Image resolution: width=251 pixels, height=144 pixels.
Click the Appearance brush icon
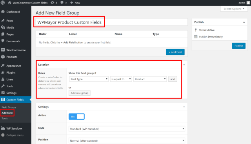(x=3, y=66)
